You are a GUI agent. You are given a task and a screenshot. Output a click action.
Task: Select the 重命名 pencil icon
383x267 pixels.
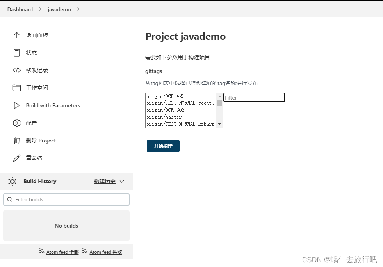[17, 158]
